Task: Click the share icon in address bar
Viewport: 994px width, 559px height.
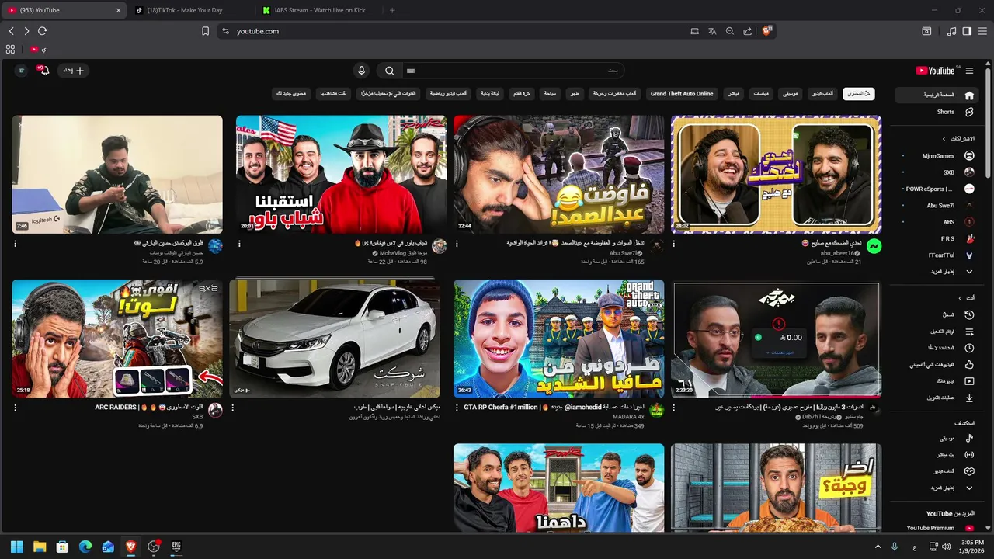Action: [x=747, y=31]
